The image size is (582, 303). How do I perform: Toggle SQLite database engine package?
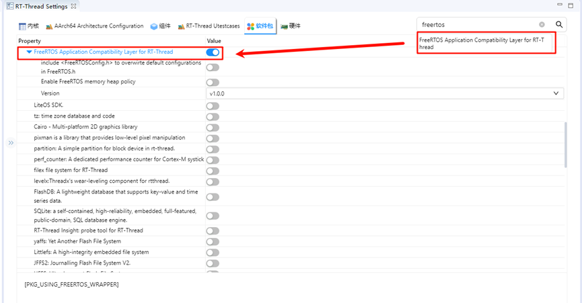tap(213, 216)
